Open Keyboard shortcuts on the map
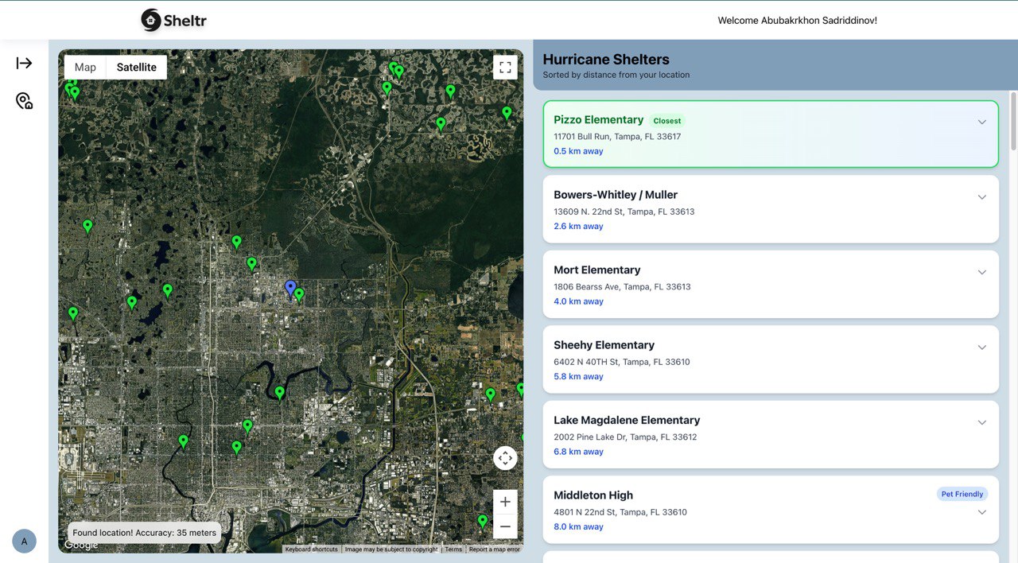Viewport: 1018px width, 563px height. click(311, 549)
